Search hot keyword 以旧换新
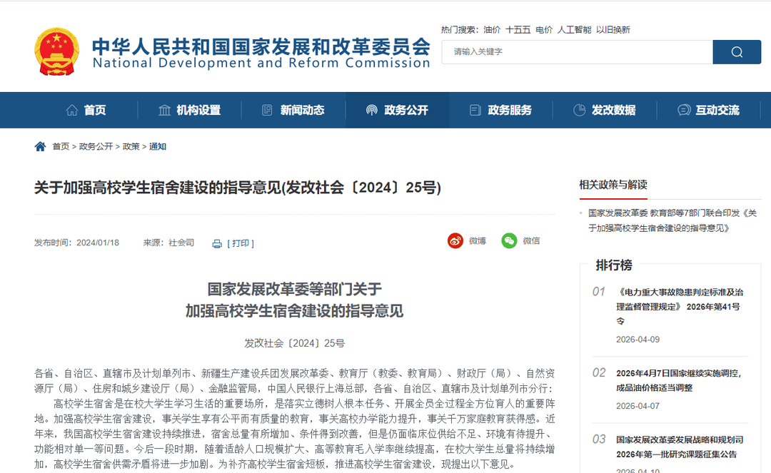The height and width of the screenshot is (473, 771). 613,30
